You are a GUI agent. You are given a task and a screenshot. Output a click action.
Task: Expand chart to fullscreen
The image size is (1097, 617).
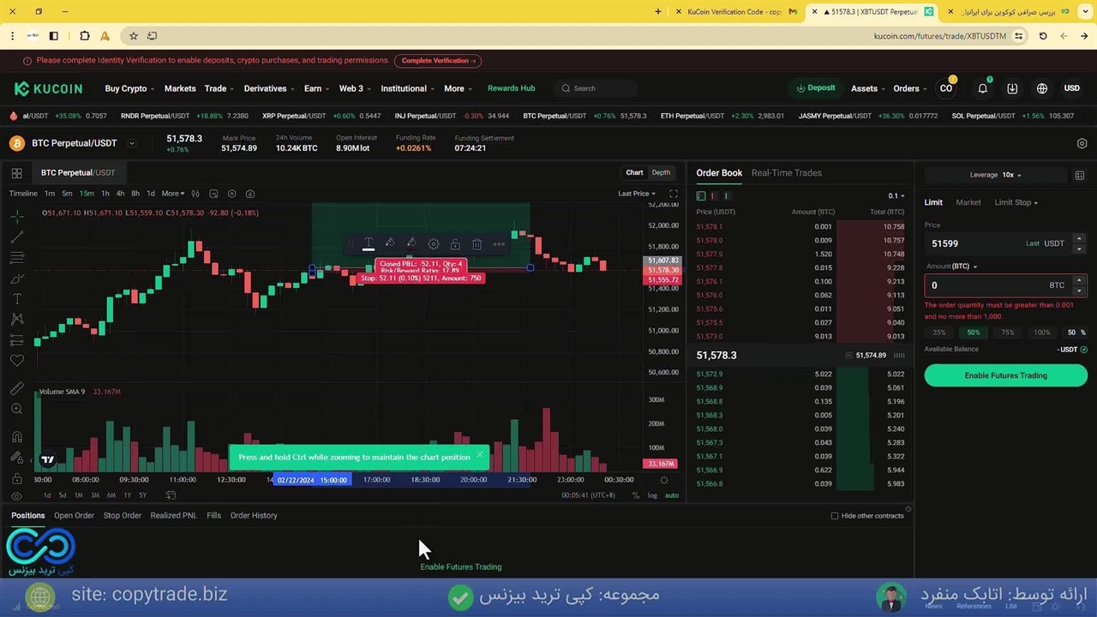[x=674, y=194]
